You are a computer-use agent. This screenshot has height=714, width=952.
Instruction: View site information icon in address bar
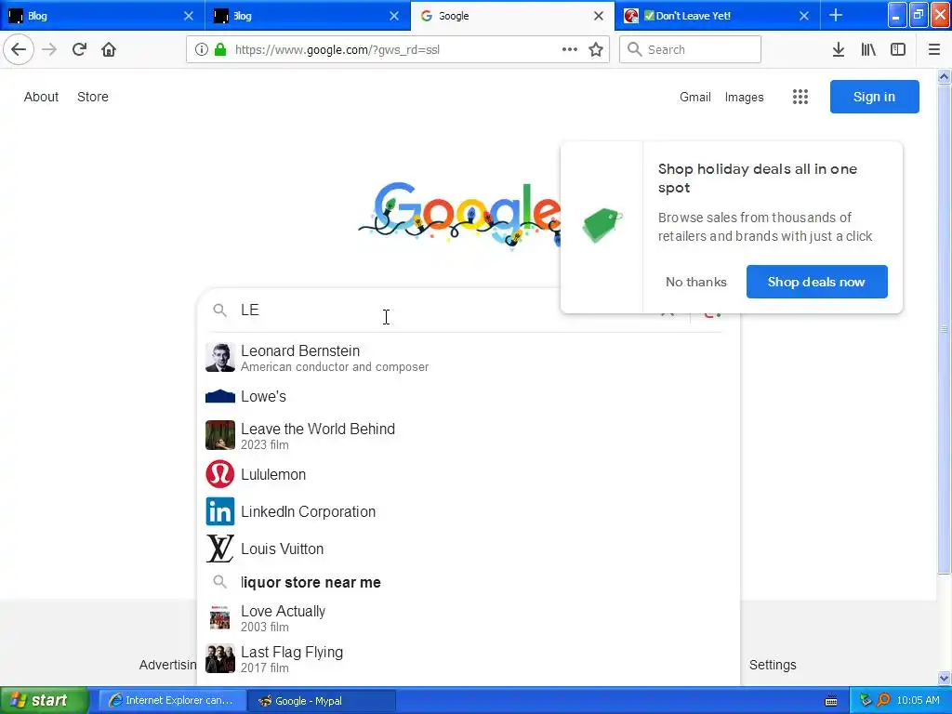(x=202, y=49)
